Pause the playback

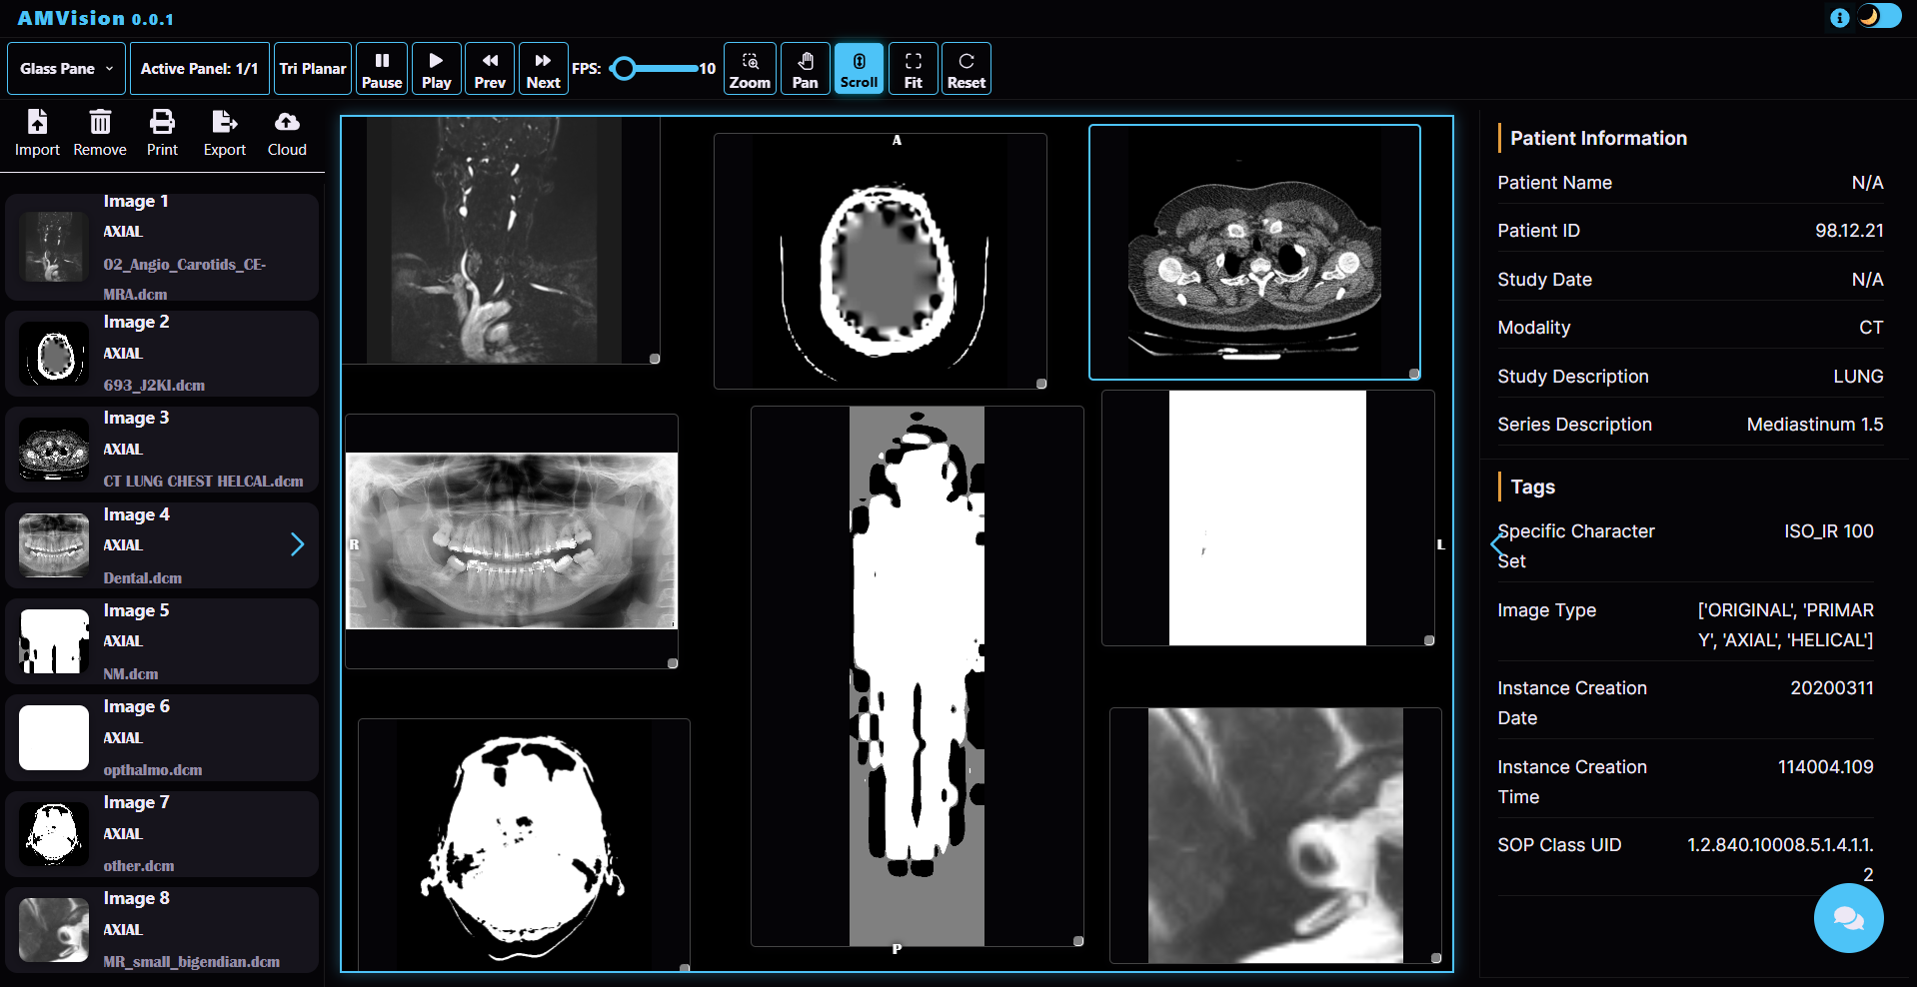pyautogui.click(x=382, y=69)
